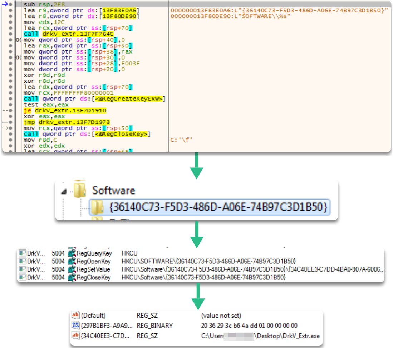Toggle breakpoint dot beside mov edx,12C line
Image resolution: width=393 pixels, height=348 pixels.
coord(10,22)
